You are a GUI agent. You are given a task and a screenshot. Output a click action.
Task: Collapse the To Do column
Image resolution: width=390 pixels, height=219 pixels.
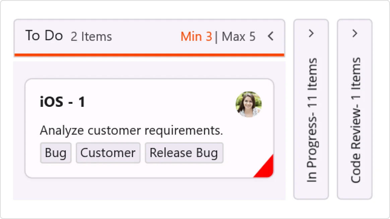pos(271,36)
